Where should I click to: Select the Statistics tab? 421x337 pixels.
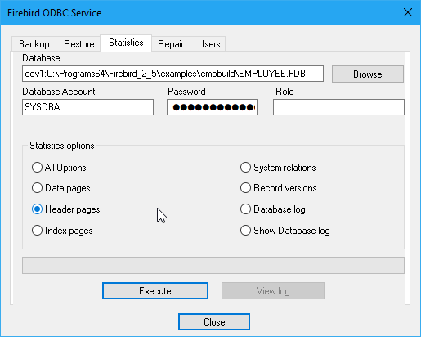(126, 43)
